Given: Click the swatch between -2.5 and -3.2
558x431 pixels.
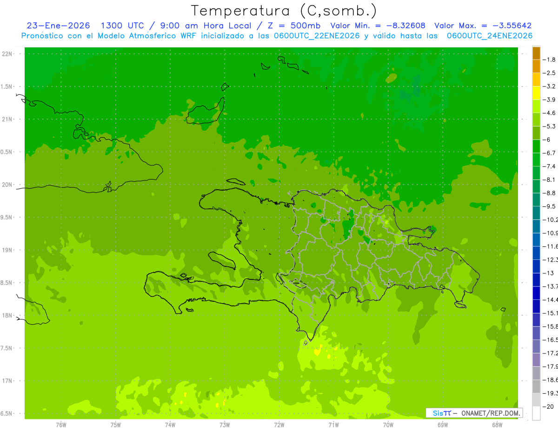Looking at the screenshot, I should point(536,80).
